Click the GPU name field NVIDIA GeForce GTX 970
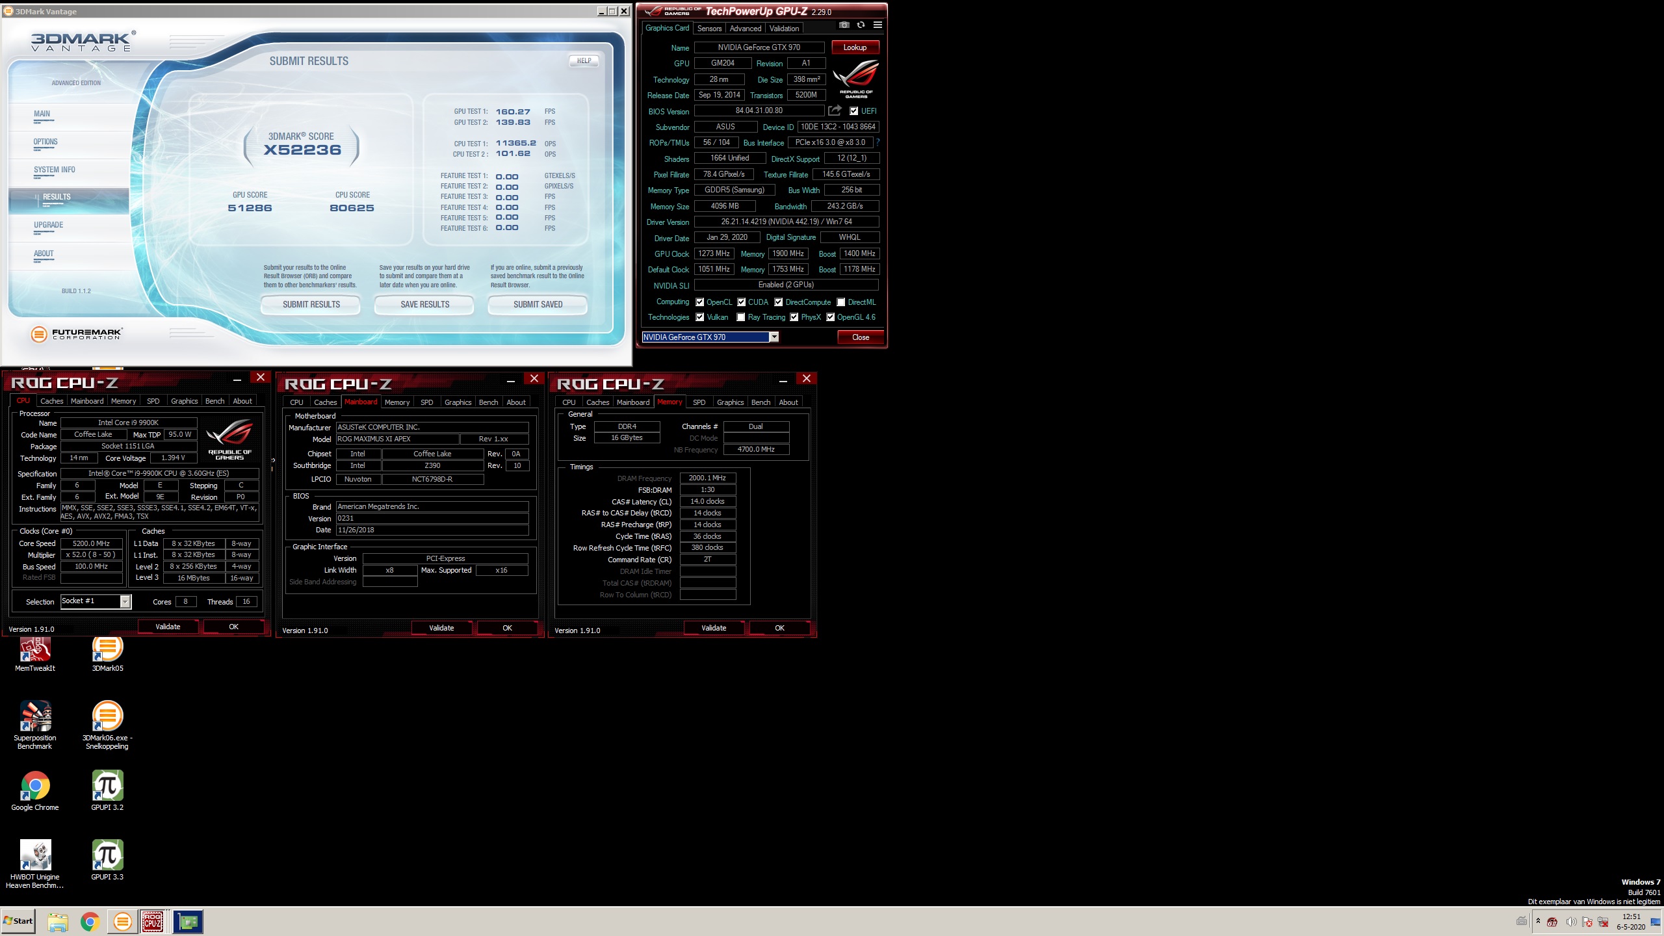This screenshot has width=1664, height=936. pyautogui.click(x=759, y=47)
